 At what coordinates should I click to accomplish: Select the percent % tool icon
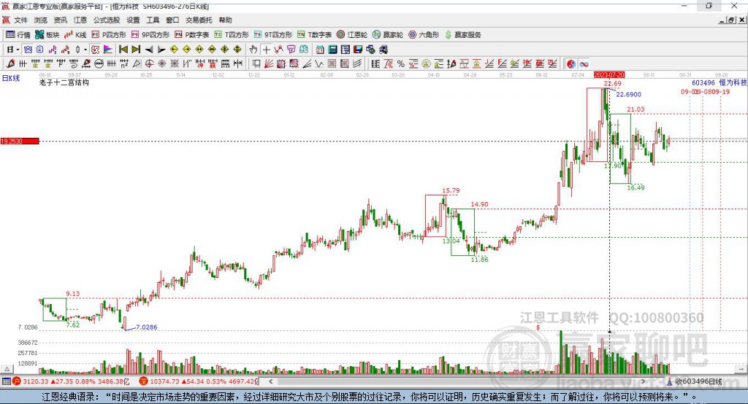coord(401,64)
